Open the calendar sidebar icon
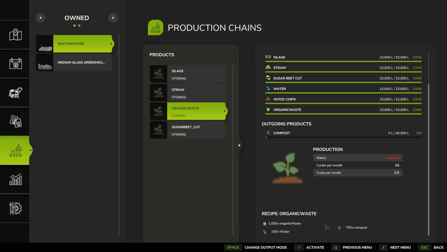 (x=15, y=64)
